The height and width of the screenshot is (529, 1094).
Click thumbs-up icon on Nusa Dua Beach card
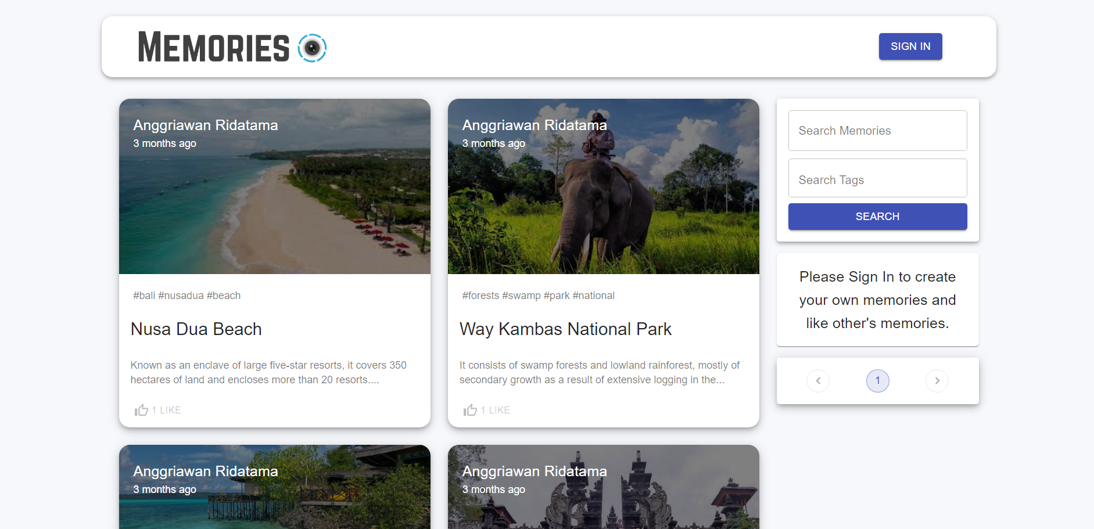pos(141,410)
